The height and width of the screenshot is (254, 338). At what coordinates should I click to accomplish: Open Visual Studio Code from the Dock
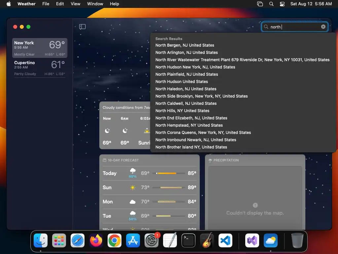point(225,240)
